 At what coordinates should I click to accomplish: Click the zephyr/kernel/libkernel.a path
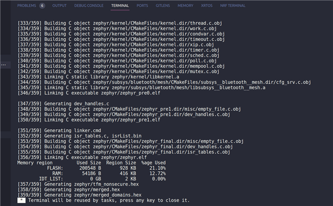[x=146, y=77]
